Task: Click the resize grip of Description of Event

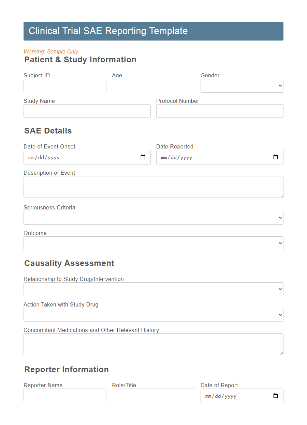Action: tap(282, 196)
